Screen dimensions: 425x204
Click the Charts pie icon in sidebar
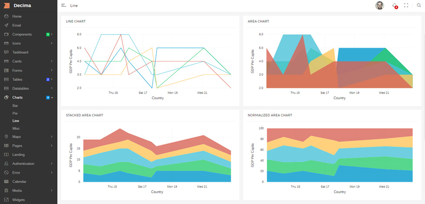pos(7,97)
